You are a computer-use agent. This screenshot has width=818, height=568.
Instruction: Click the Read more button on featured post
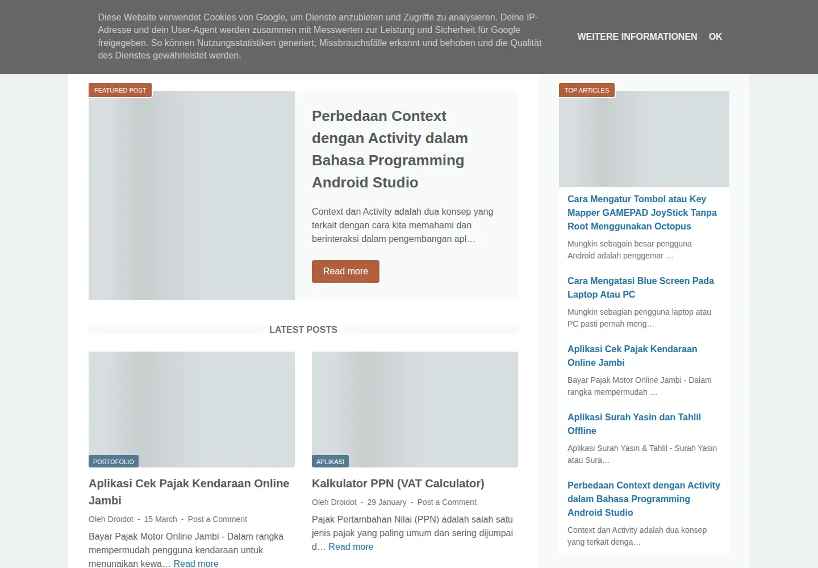(345, 272)
